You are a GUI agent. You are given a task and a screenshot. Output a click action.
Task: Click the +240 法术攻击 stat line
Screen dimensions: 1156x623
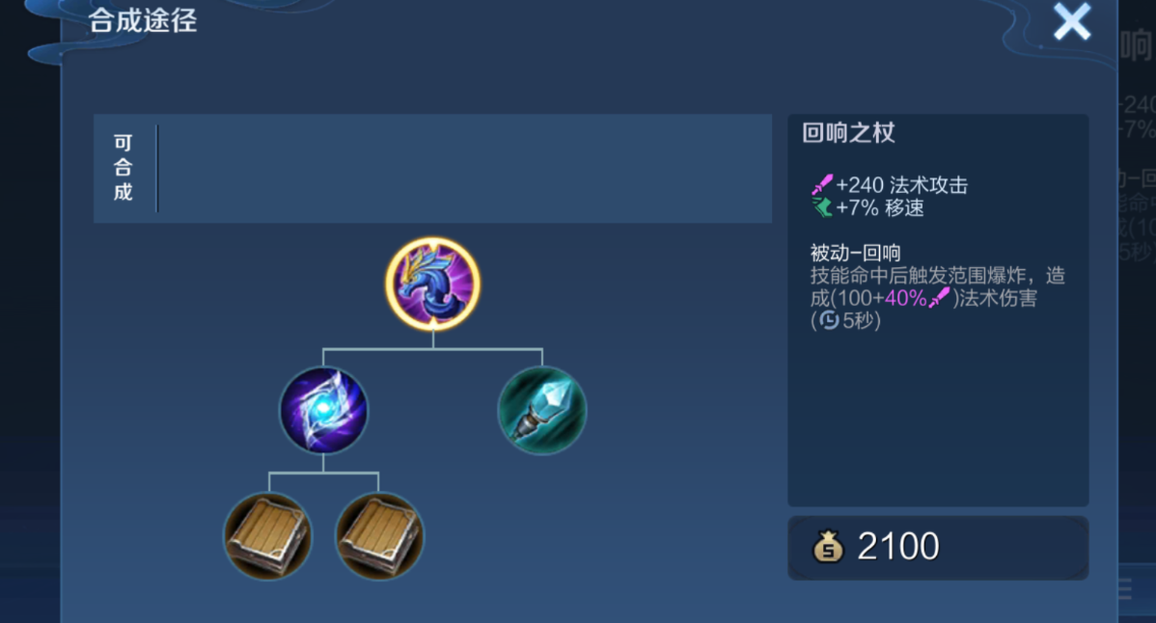pyautogui.click(x=890, y=185)
